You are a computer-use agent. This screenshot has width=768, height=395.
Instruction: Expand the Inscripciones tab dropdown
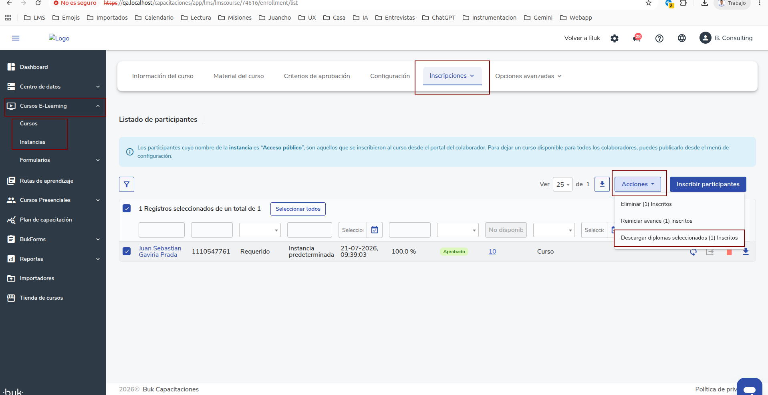tap(452, 76)
